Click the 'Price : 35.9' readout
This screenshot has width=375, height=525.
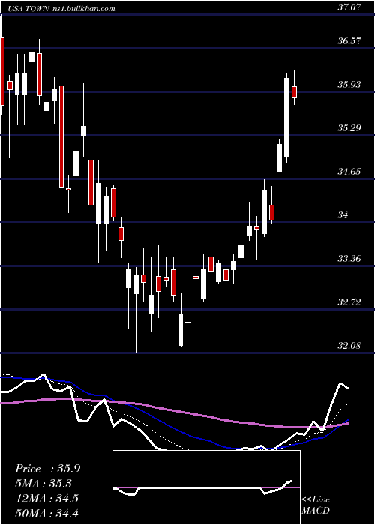point(47,469)
